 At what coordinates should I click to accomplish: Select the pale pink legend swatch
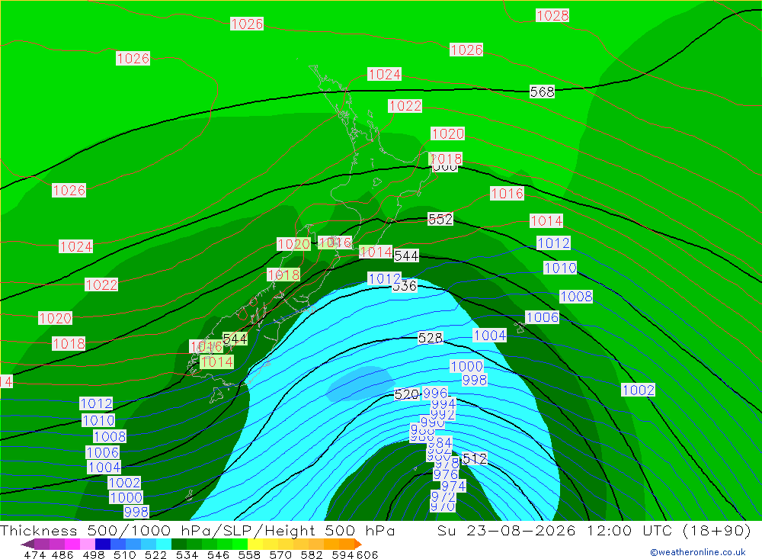point(88,544)
